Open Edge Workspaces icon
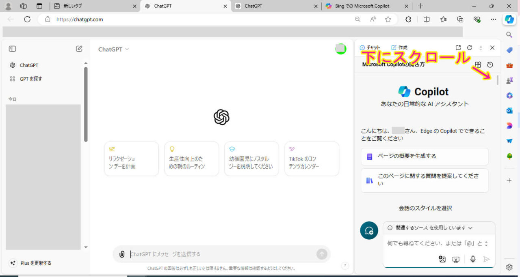The height and width of the screenshot is (277, 520). 24,6
